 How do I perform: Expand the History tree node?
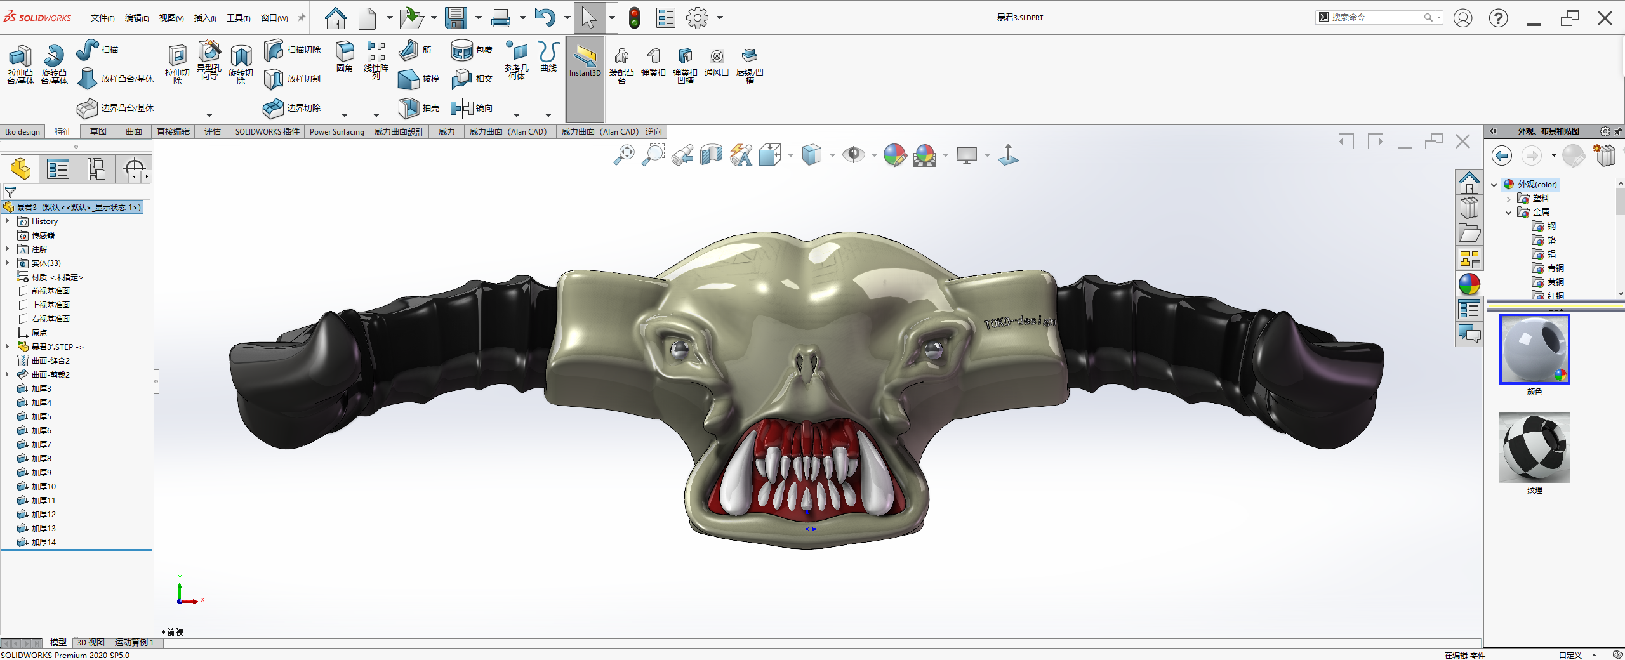point(8,221)
